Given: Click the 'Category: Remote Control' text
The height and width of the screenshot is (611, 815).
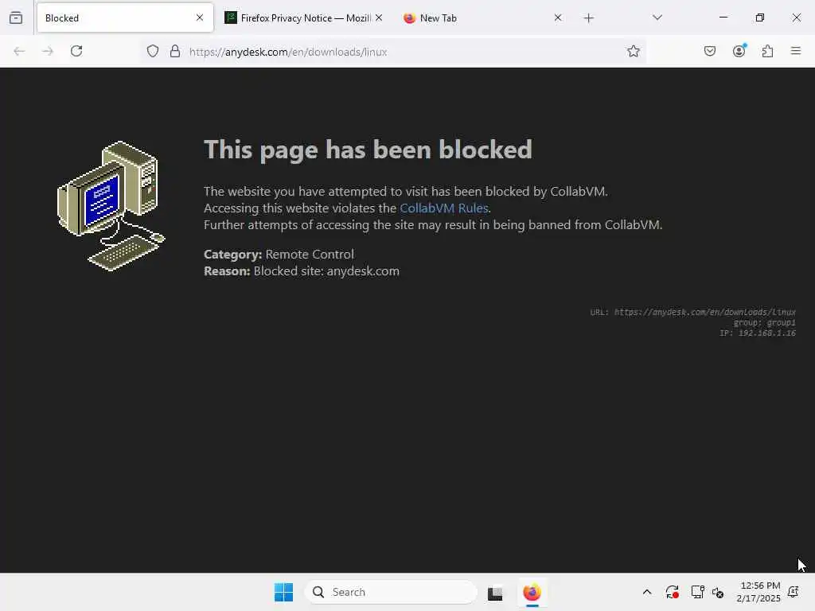Looking at the screenshot, I should click(279, 255).
